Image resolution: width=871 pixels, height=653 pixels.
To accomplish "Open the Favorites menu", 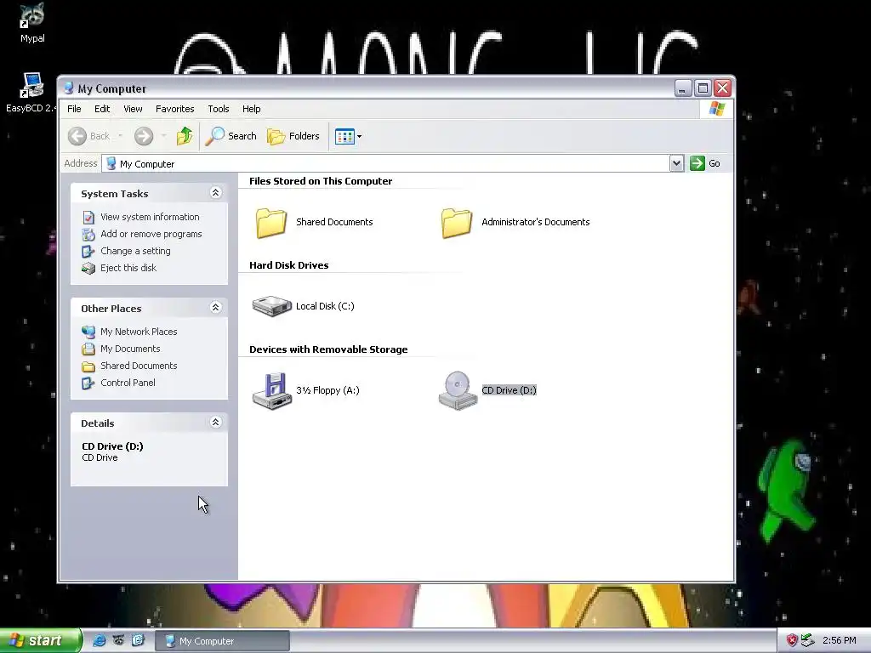I will [175, 109].
